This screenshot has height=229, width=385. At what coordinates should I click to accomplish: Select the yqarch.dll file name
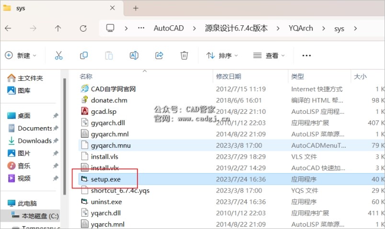coord(106,213)
